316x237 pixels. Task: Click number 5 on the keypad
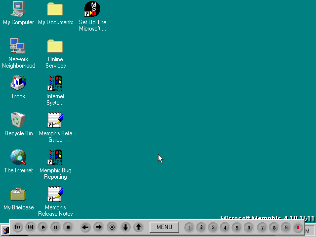click(237, 228)
